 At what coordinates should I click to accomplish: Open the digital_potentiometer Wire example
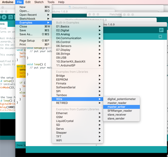point(121,99)
